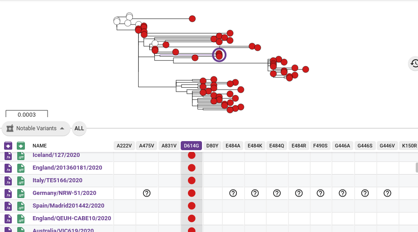Click the history restore icon at right edge
The image size is (418, 232).
pos(414,64)
